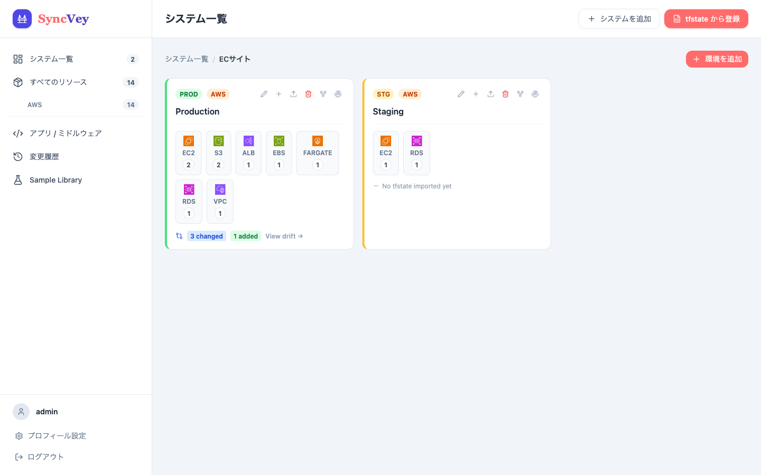761x475 pixels.
Task: Click the 1 added badge
Action: pos(246,236)
